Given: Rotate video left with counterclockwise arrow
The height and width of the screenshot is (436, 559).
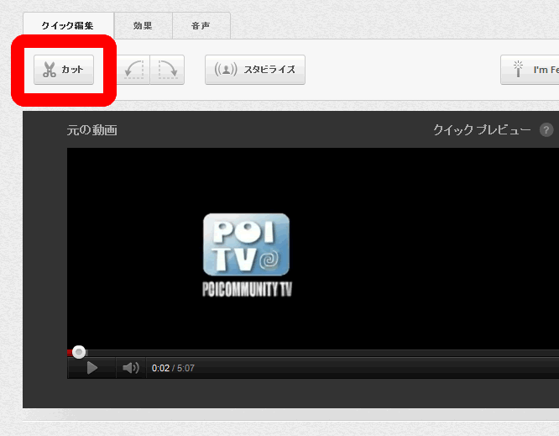Looking at the screenshot, I should pyautogui.click(x=133, y=70).
